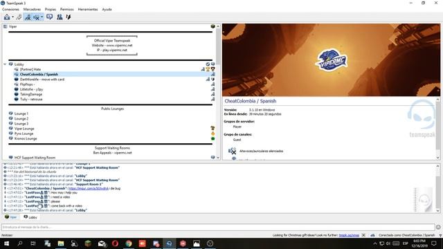Image resolution: width=443 pixels, height=249 pixels.
Task: Open the Herramientas menu
Action: click(88, 9)
